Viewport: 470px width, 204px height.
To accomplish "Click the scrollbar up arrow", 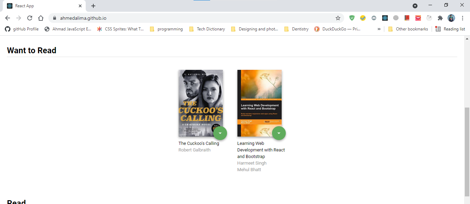I will 467,38.
